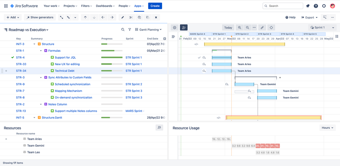This screenshot has height=166, width=340.
Task: Click the blue Create button
Action: 155,6
